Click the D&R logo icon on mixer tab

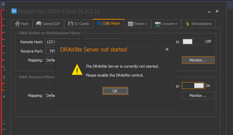pos(99,23)
